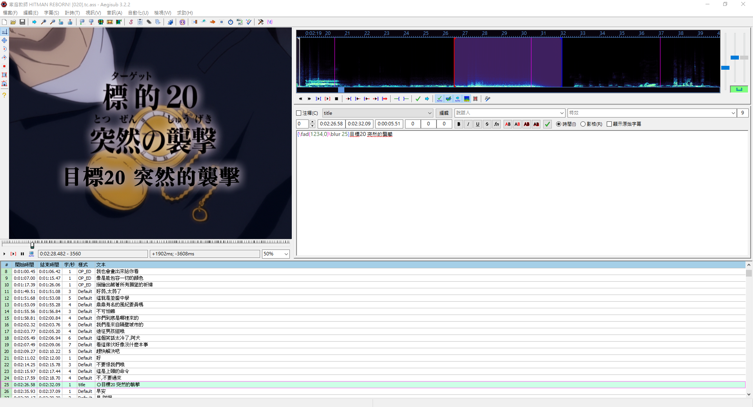Viewport: 753px width, 407px height.
Task: Select the Drag subtitles visual tool
Action: click(4, 40)
